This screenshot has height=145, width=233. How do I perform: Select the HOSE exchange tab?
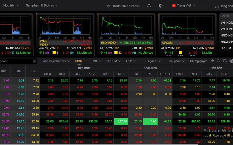pyautogui.click(x=80, y=61)
